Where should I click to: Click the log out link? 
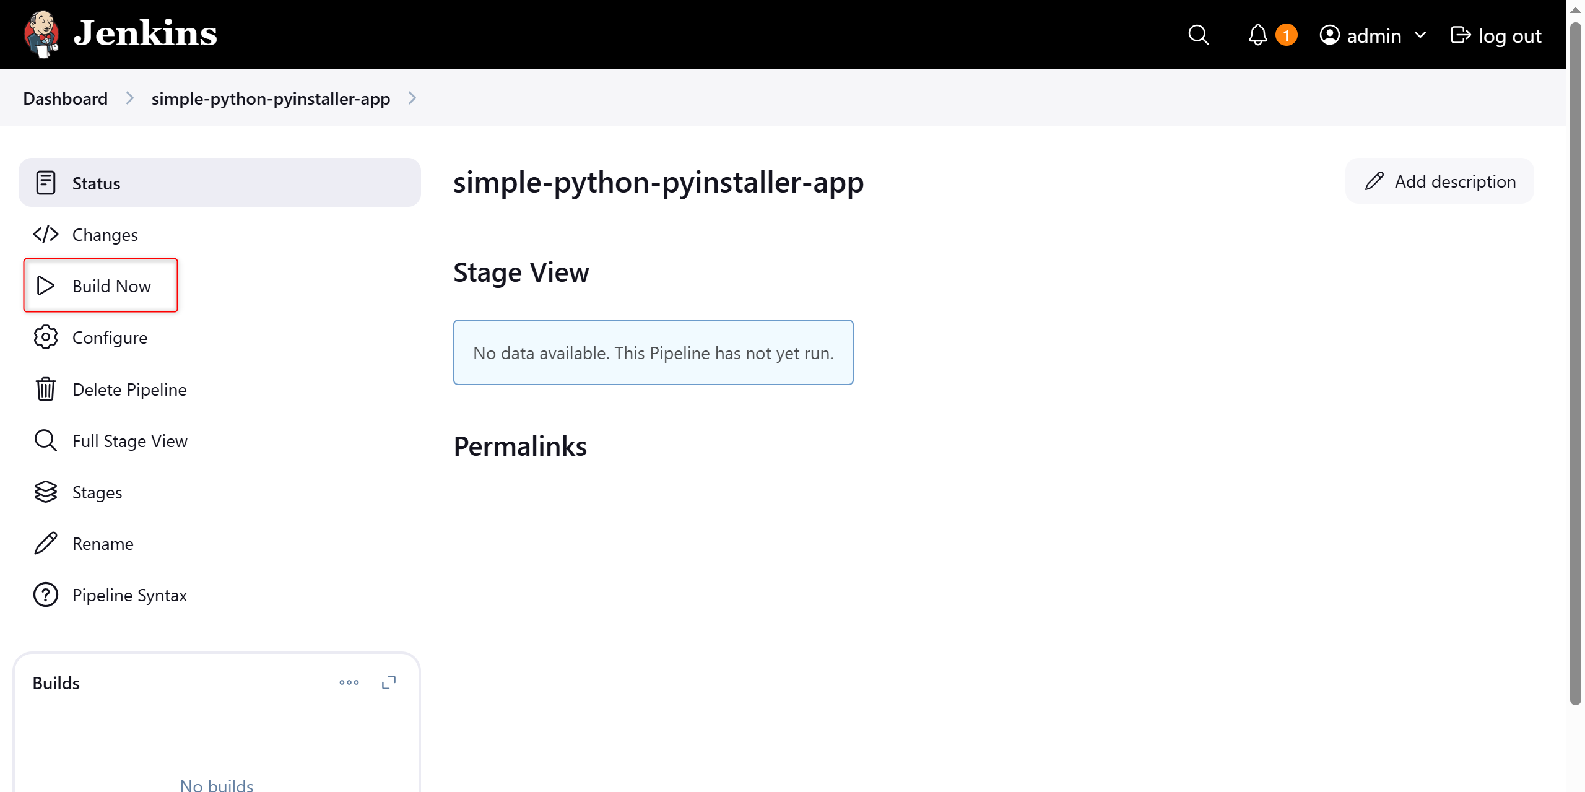tap(1496, 35)
